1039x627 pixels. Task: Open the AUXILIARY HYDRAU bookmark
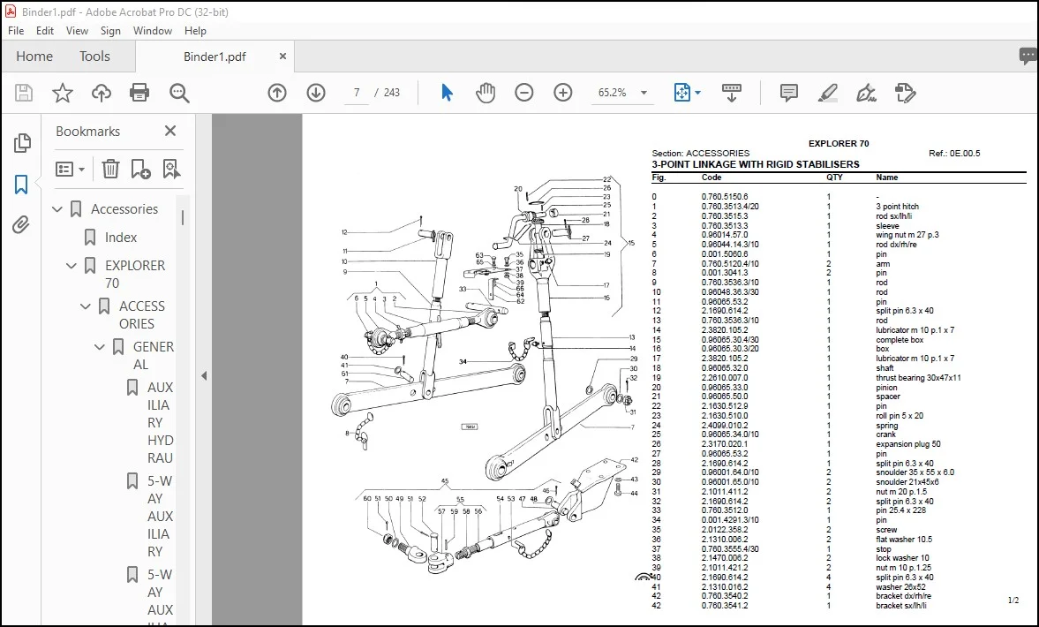tap(161, 422)
